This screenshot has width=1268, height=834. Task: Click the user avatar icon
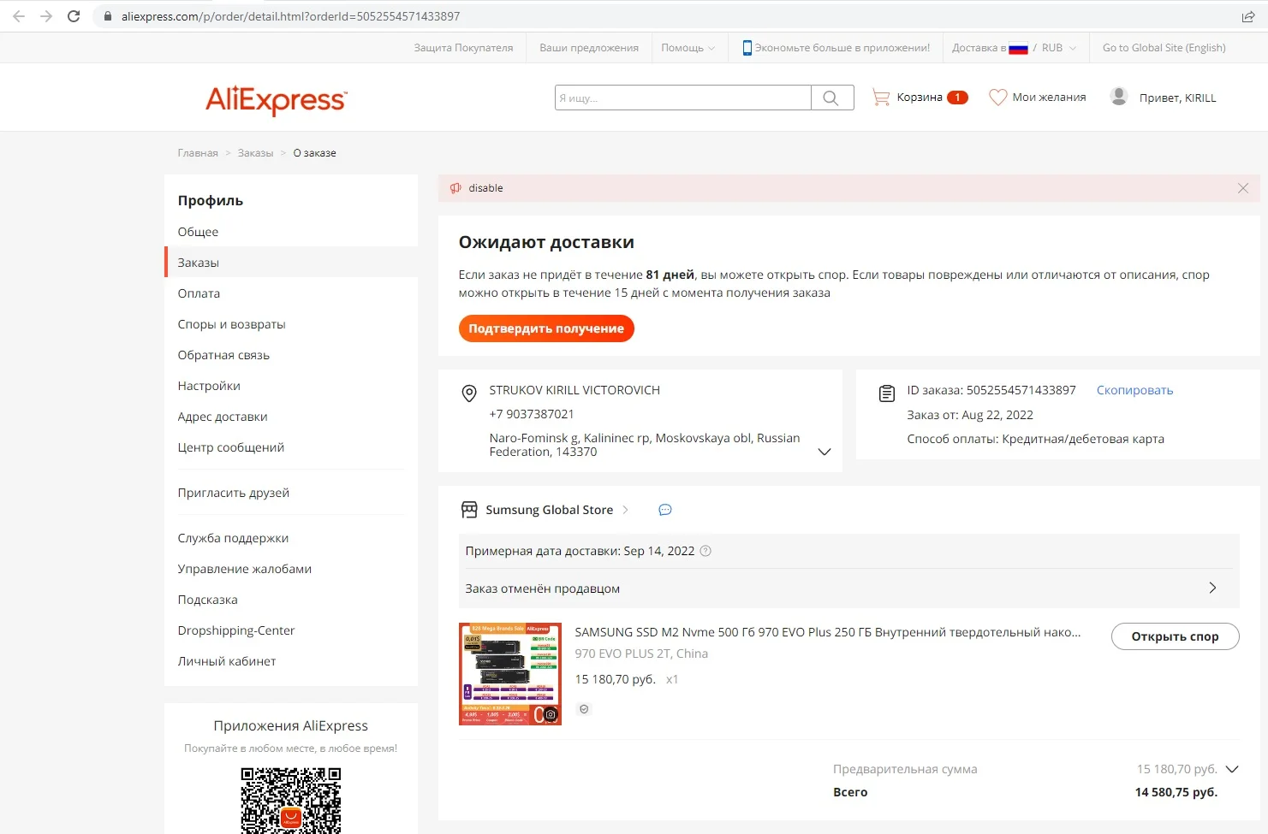1118,97
